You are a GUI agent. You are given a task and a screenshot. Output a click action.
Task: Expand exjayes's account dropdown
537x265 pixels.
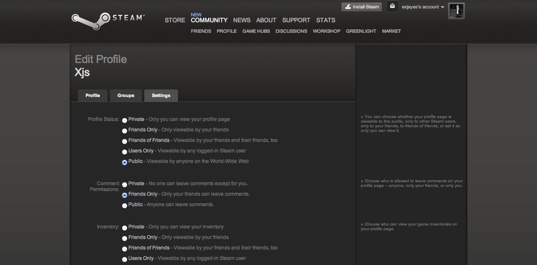point(423,7)
